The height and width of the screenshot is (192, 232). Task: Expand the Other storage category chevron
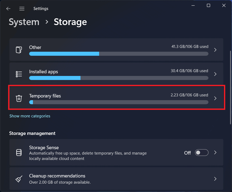(x=215, y=50)
